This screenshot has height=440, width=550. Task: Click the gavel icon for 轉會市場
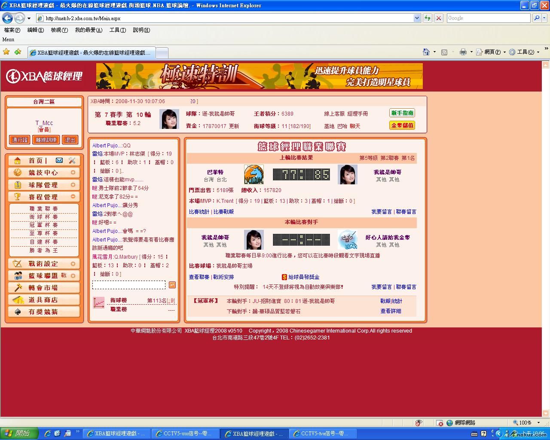pos(18,287)
